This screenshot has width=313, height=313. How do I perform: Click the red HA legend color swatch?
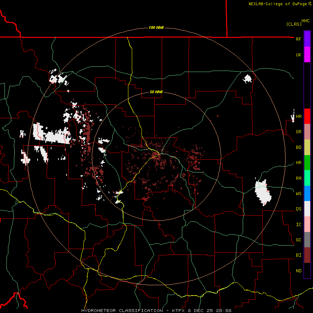[x=307, y=116]
